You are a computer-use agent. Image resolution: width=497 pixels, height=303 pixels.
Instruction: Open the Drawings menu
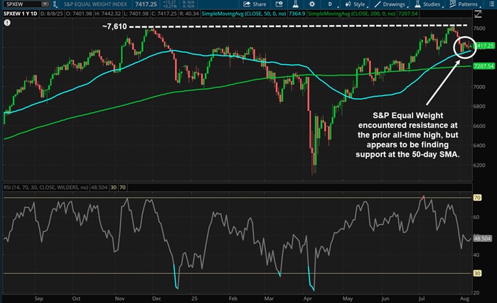[x=390, y=4]
